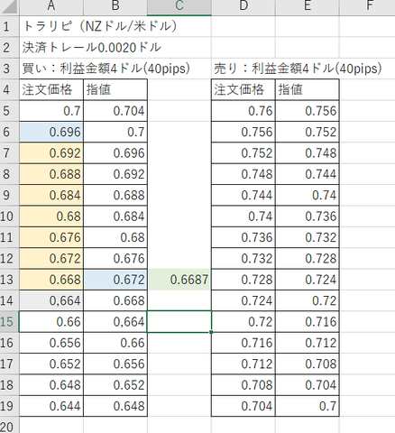Click cell B17 0.656
The height and width of the screenshot is (433, 395).
click(115, 364)
